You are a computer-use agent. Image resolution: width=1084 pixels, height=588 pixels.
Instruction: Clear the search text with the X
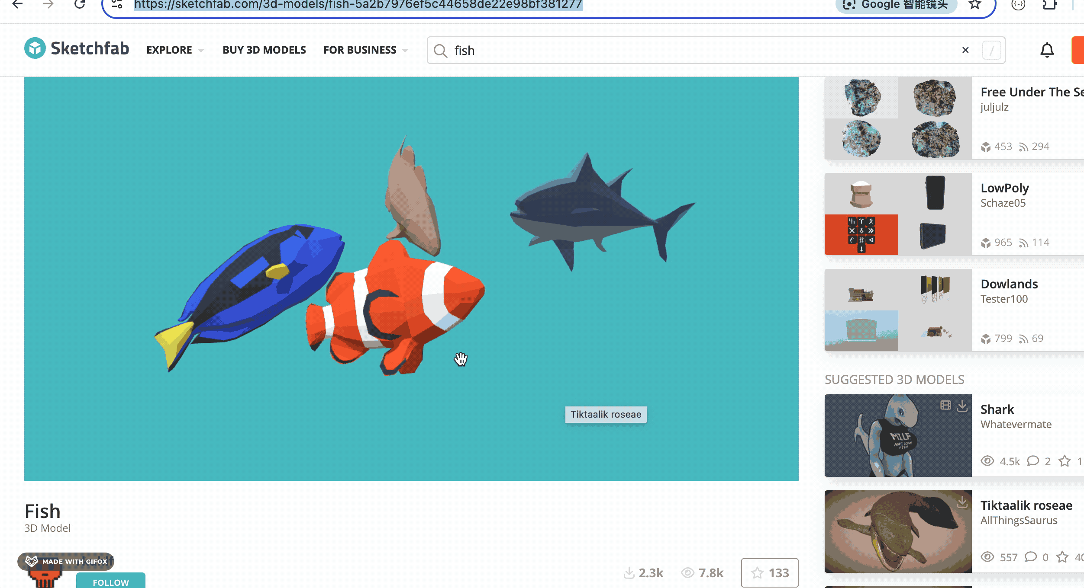965,50
